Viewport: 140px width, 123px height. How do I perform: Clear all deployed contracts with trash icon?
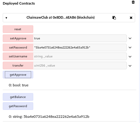coord(133,2)
